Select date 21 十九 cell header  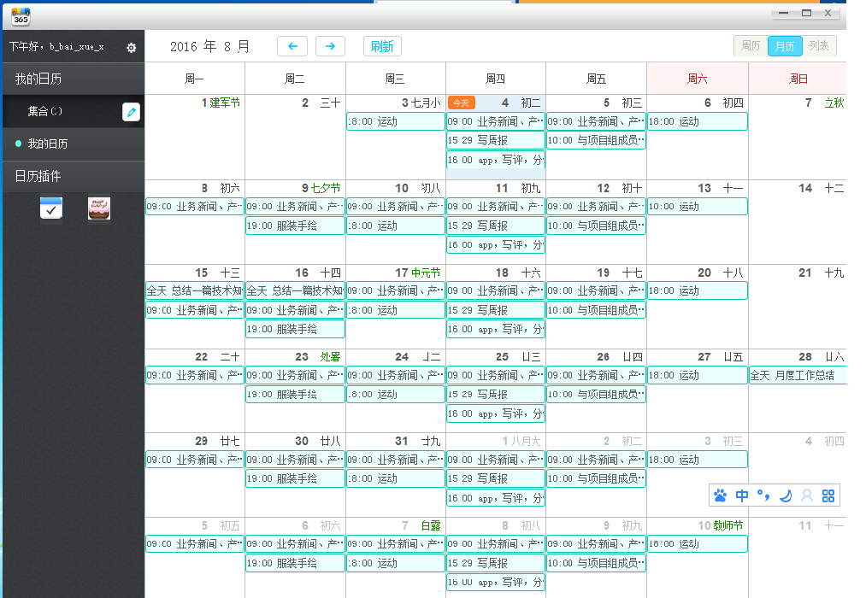click(822, 273)
